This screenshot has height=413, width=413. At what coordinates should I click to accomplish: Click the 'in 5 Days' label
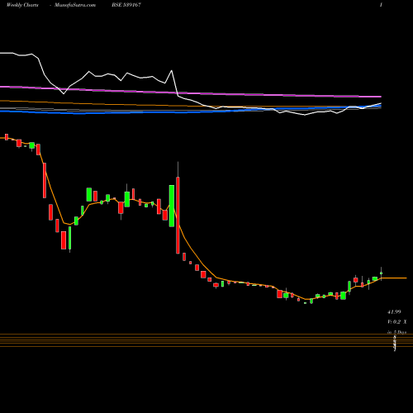coord(397,332)
